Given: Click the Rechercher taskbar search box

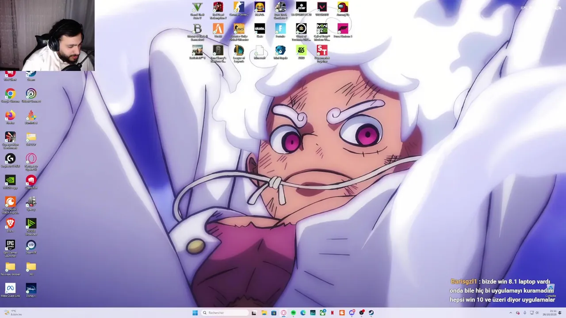Looking at the screenshot, I should (225, 313).
